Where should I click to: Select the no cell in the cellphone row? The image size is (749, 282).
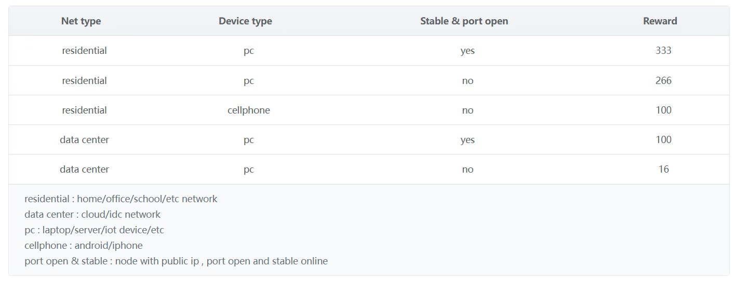[x=467, y=110]
